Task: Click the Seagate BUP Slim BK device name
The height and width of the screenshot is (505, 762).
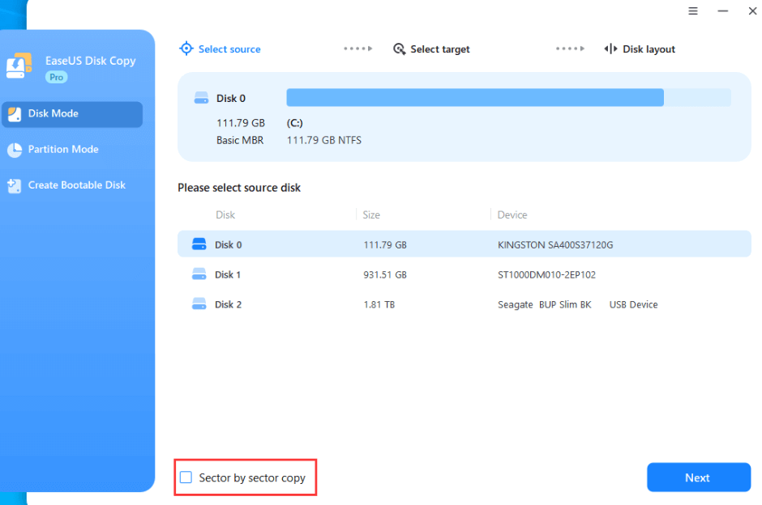Action: [544, 304]
